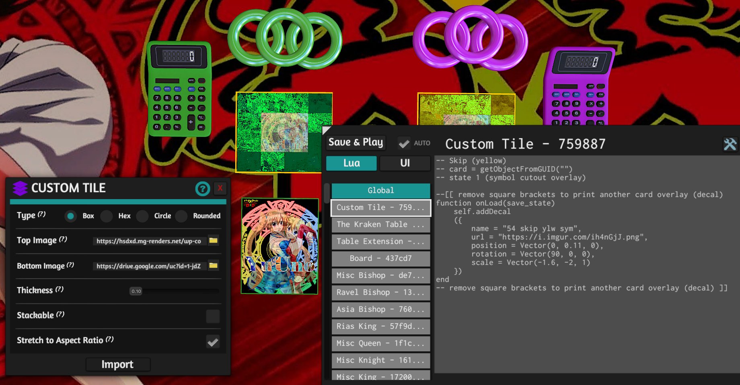Adjust the Thickness slider handle
The height and width of the screenshot is (385, 740).
tap(136, 291)
